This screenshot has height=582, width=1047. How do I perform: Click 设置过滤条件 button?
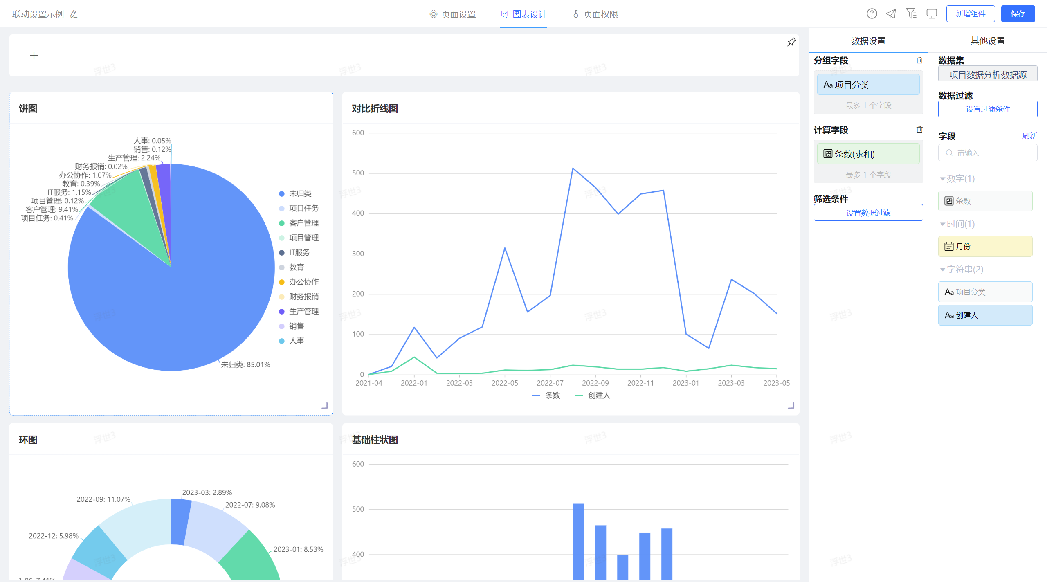[987, 109]
